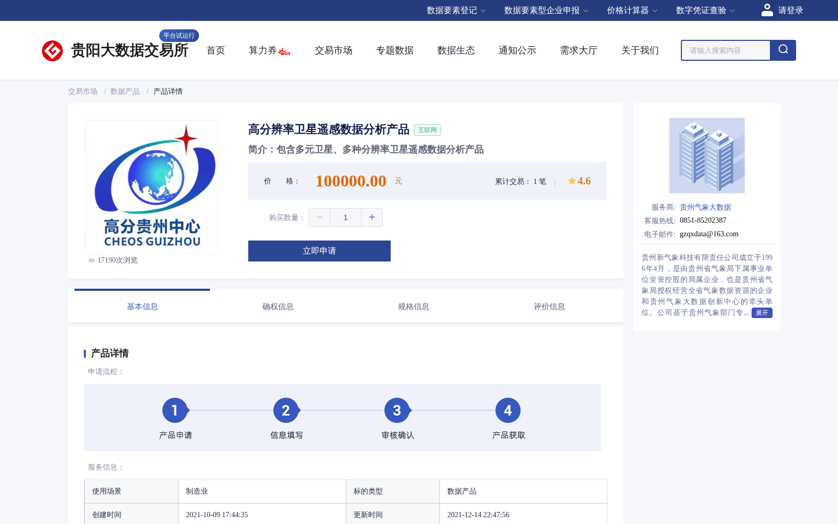Switch to the 基本信息 tab
This screenshot has height=524, width=838.
[x=142, y=307]
